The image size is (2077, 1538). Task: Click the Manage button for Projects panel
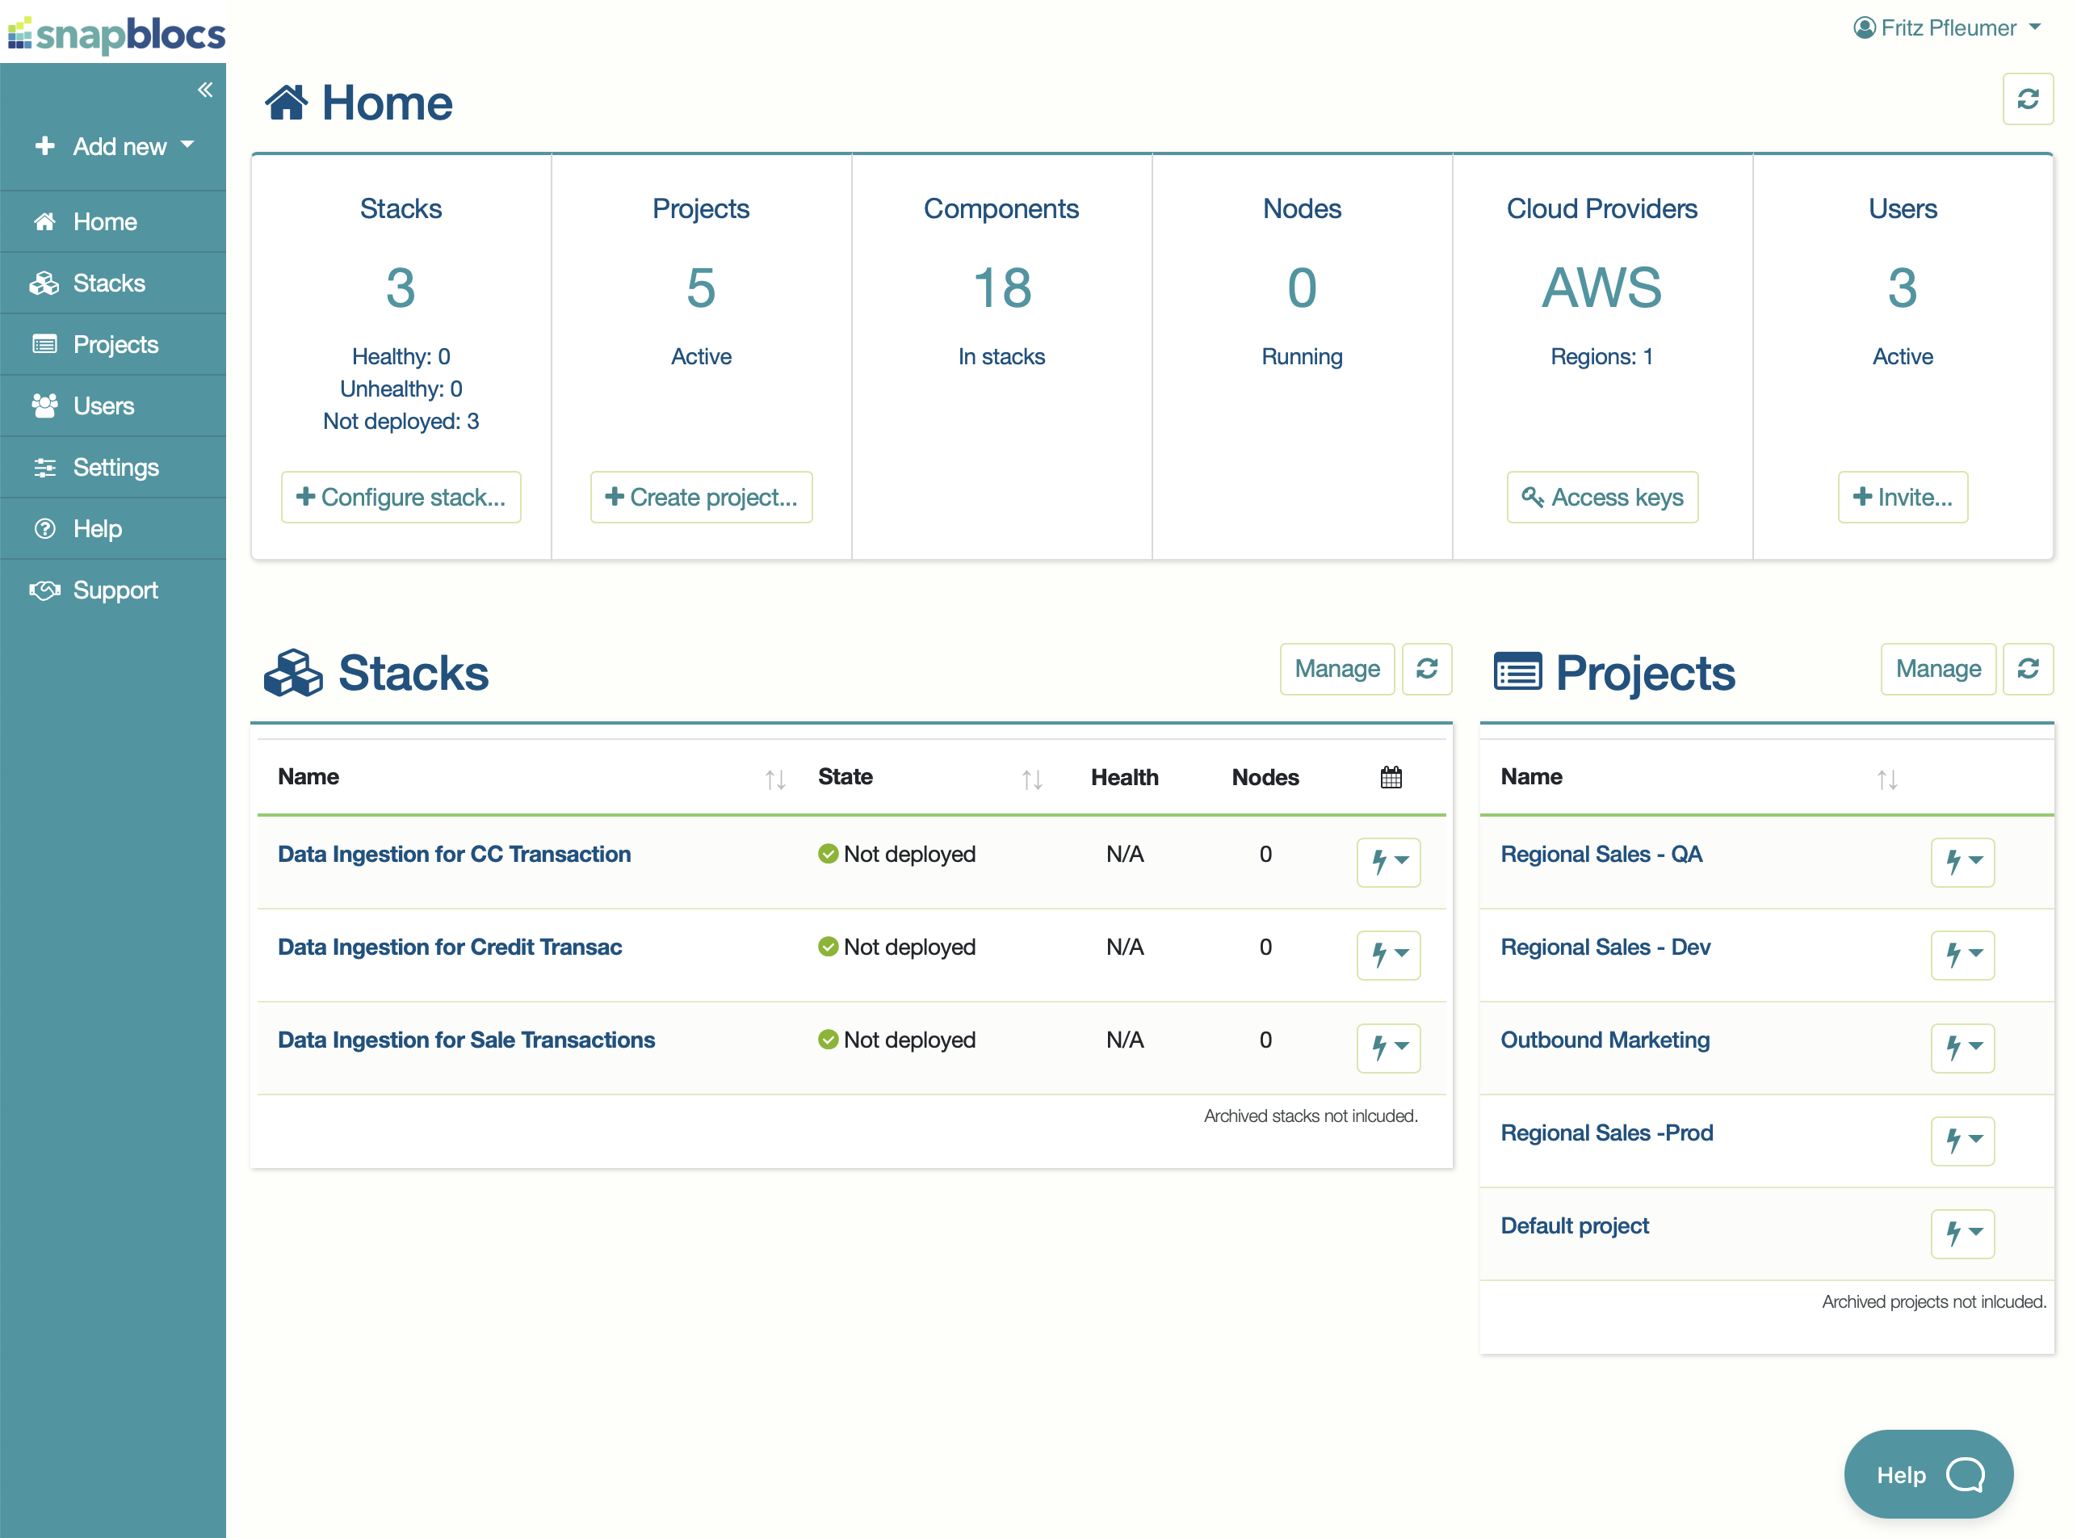(1935, 669)
